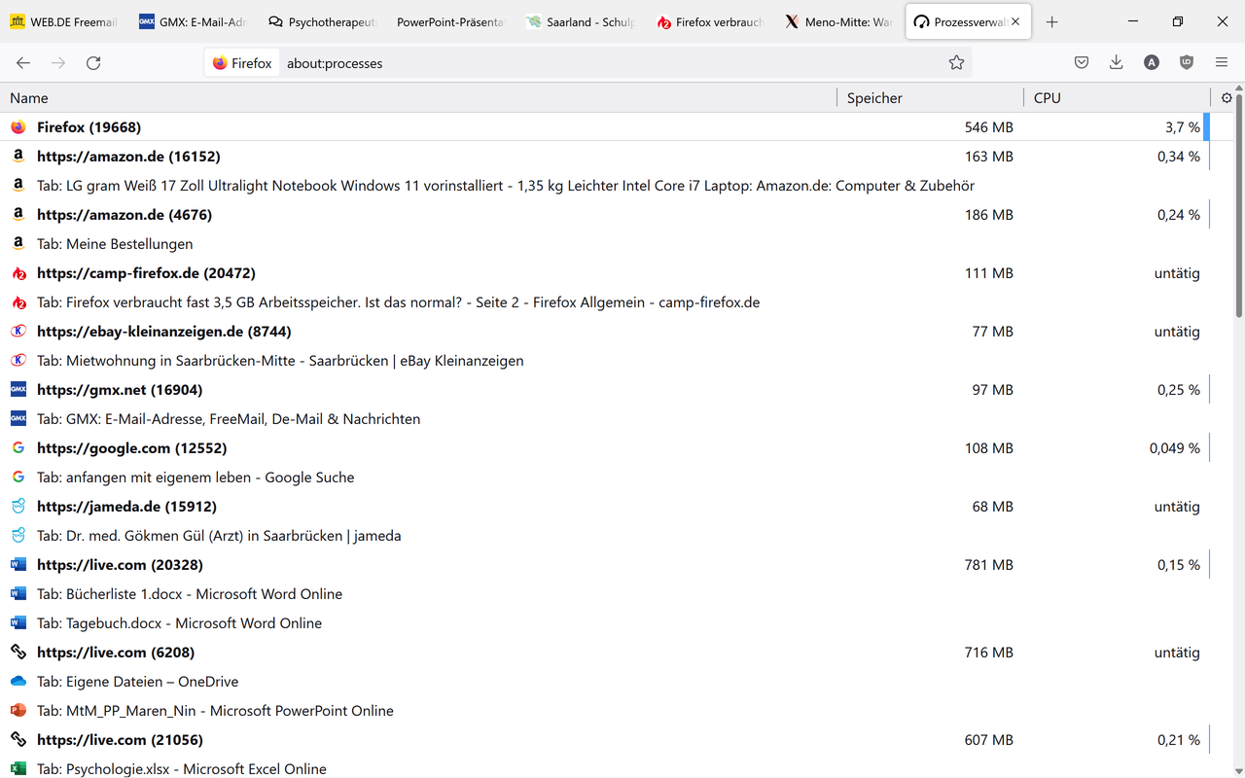
Task: Switch to the GMX: E-Mail-Adresse tab
Action: click(192, 21)
